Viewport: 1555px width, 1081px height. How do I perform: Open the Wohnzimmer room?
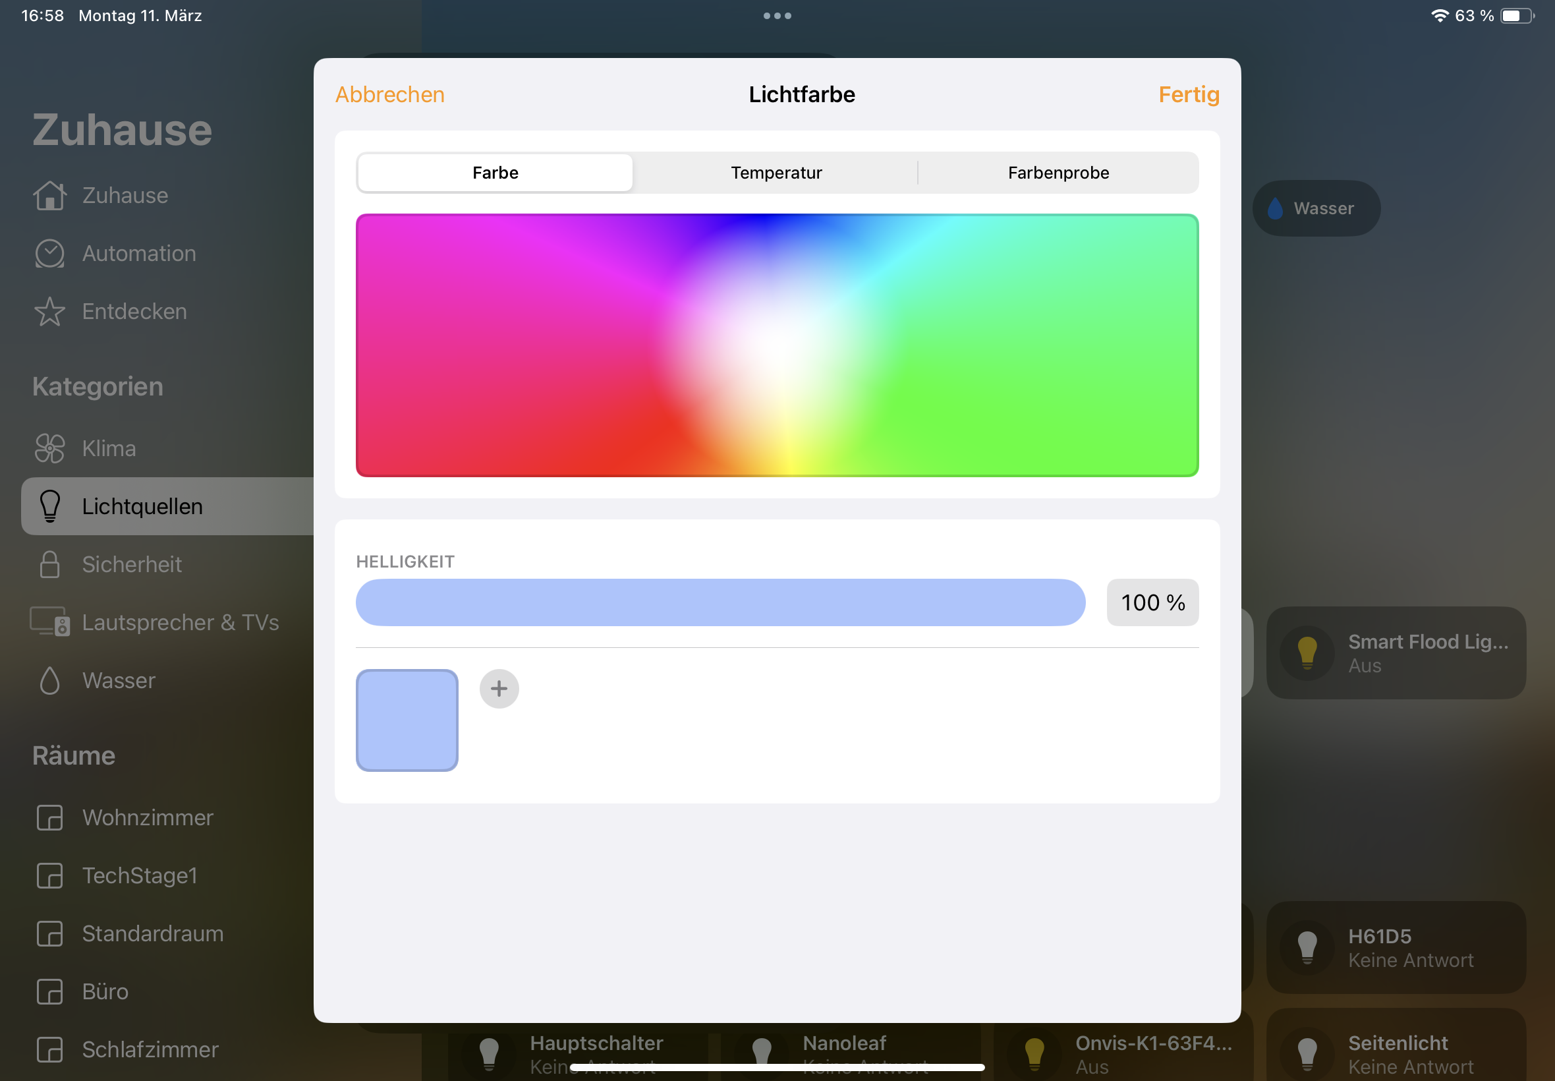[148, 817]
